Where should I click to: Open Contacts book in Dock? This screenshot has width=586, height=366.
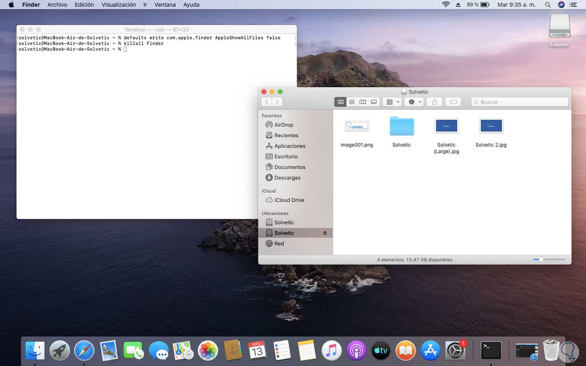[232, 350]
